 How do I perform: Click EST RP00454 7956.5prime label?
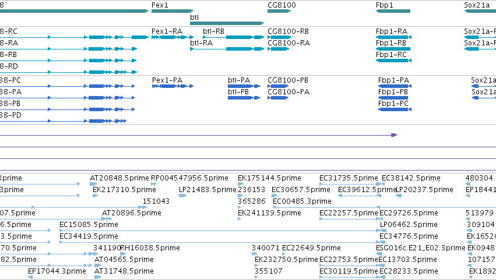(x=189, y=178)
